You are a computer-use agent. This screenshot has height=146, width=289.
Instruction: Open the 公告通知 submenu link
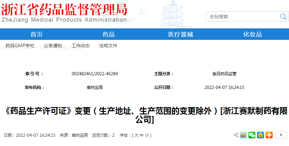[x=53, y=46]
